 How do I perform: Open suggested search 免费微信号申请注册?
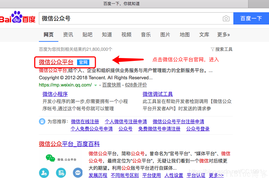tap(159, 129)
